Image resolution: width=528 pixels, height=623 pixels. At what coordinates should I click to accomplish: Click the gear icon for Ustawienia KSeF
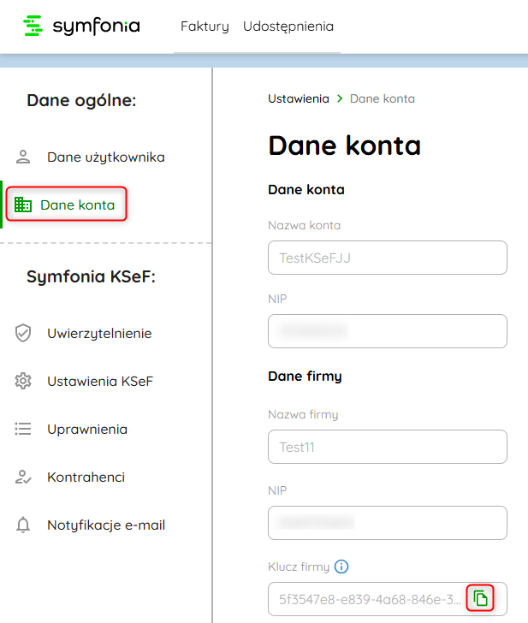tap(23, 382)
